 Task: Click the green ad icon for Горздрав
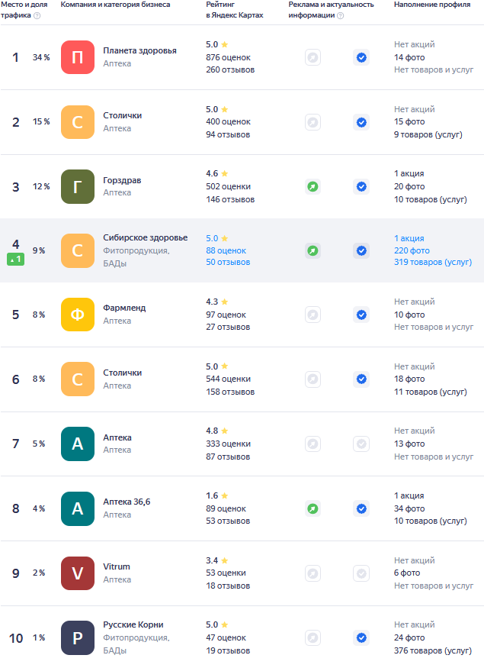[x=313, y=186]
